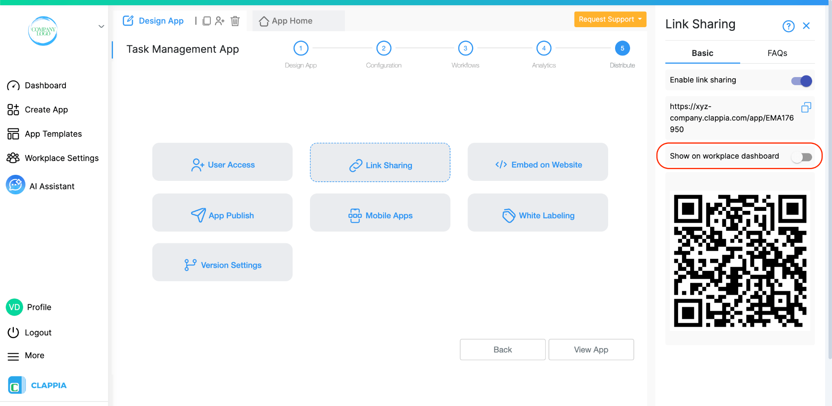Copy the app link with copy icon
This screenshot has width=832, height=406.
point(806,107)
